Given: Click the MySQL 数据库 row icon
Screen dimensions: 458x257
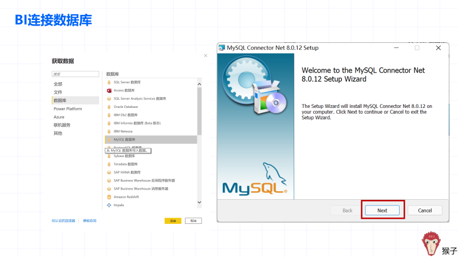Looking at the screenshot, I should point(109,139).
